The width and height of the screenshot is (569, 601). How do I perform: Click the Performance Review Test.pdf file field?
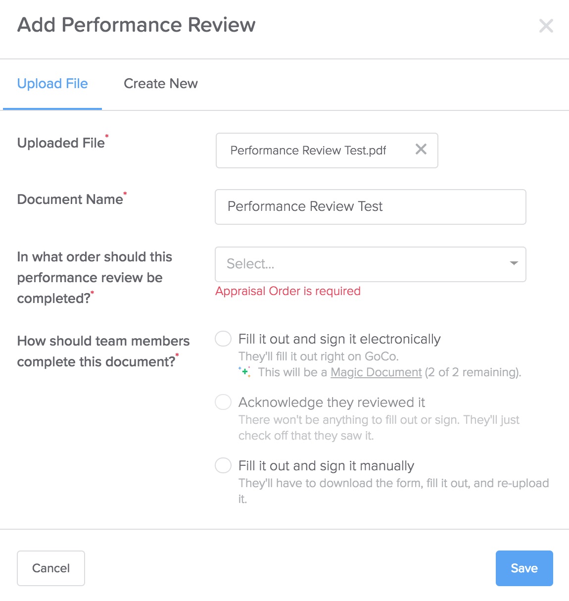click(x=327, y=150)
